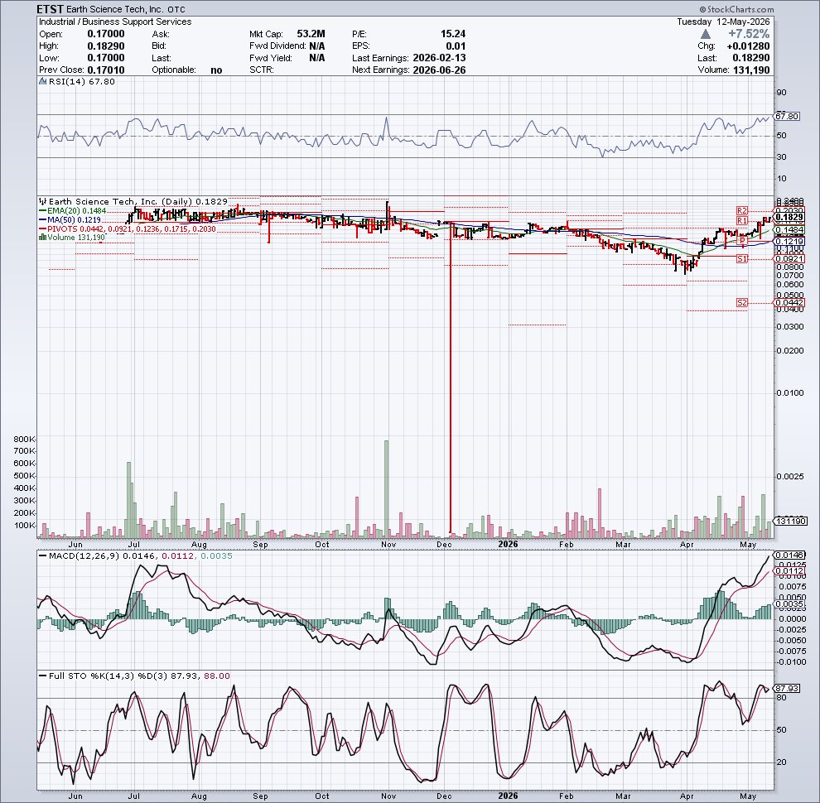Click the Mkt Cap value 53.2M

311,34
